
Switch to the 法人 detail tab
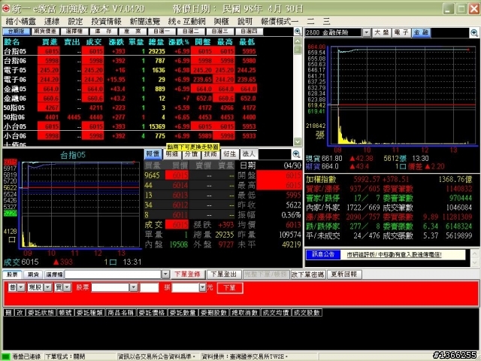(x=249, y=154)
